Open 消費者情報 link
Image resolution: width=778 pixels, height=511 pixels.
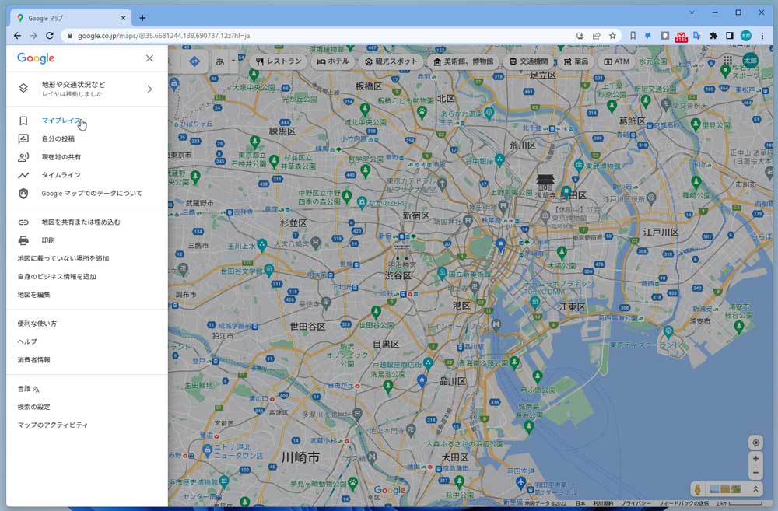[33, 359]
